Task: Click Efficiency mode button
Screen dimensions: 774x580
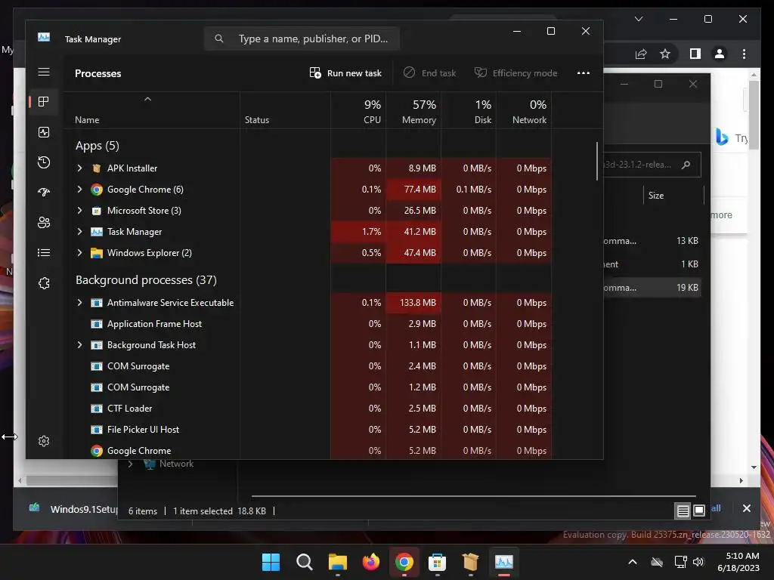Action: tap(515, 73)
